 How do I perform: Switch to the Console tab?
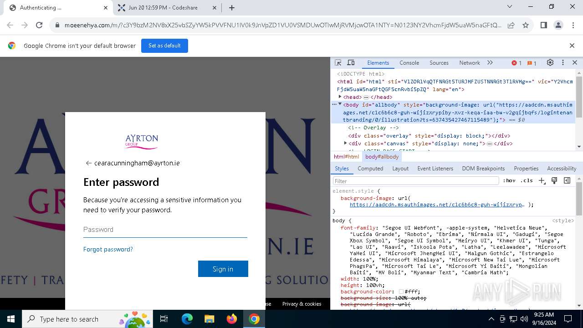[x=409, y=63]
